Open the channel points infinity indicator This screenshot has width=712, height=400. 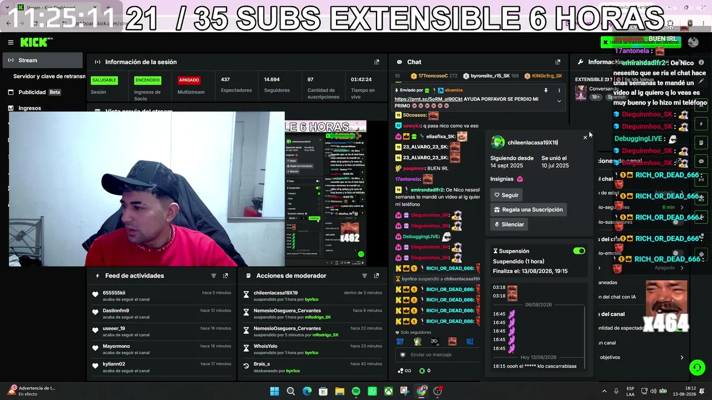(404, 371)
